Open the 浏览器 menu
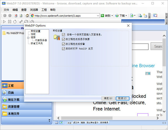168x130 pixels. point(34,10)
